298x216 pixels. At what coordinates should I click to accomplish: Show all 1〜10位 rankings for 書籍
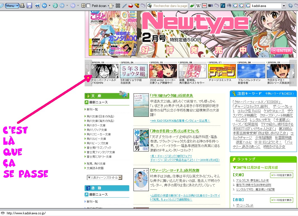tap(282, 200)
